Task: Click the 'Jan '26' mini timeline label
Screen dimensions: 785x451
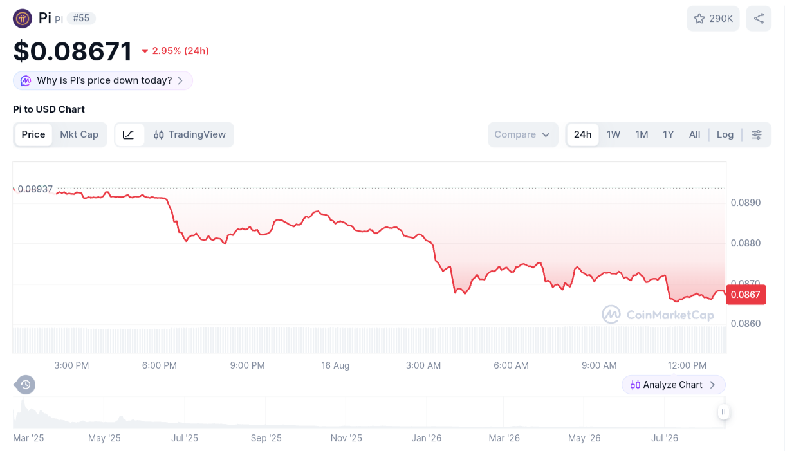Action: pos(427,438)
